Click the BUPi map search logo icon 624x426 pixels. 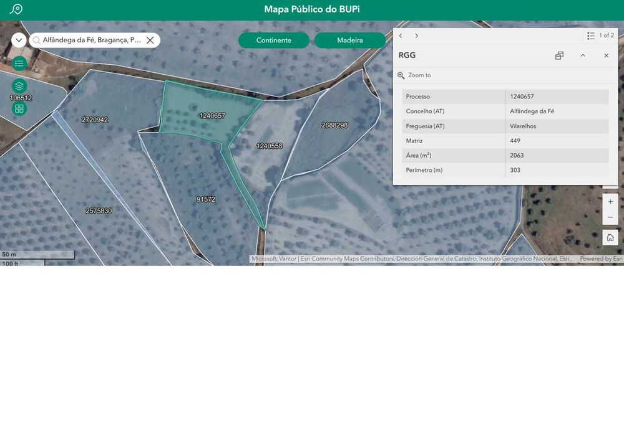pyautogui.click(x=16, y=9)
